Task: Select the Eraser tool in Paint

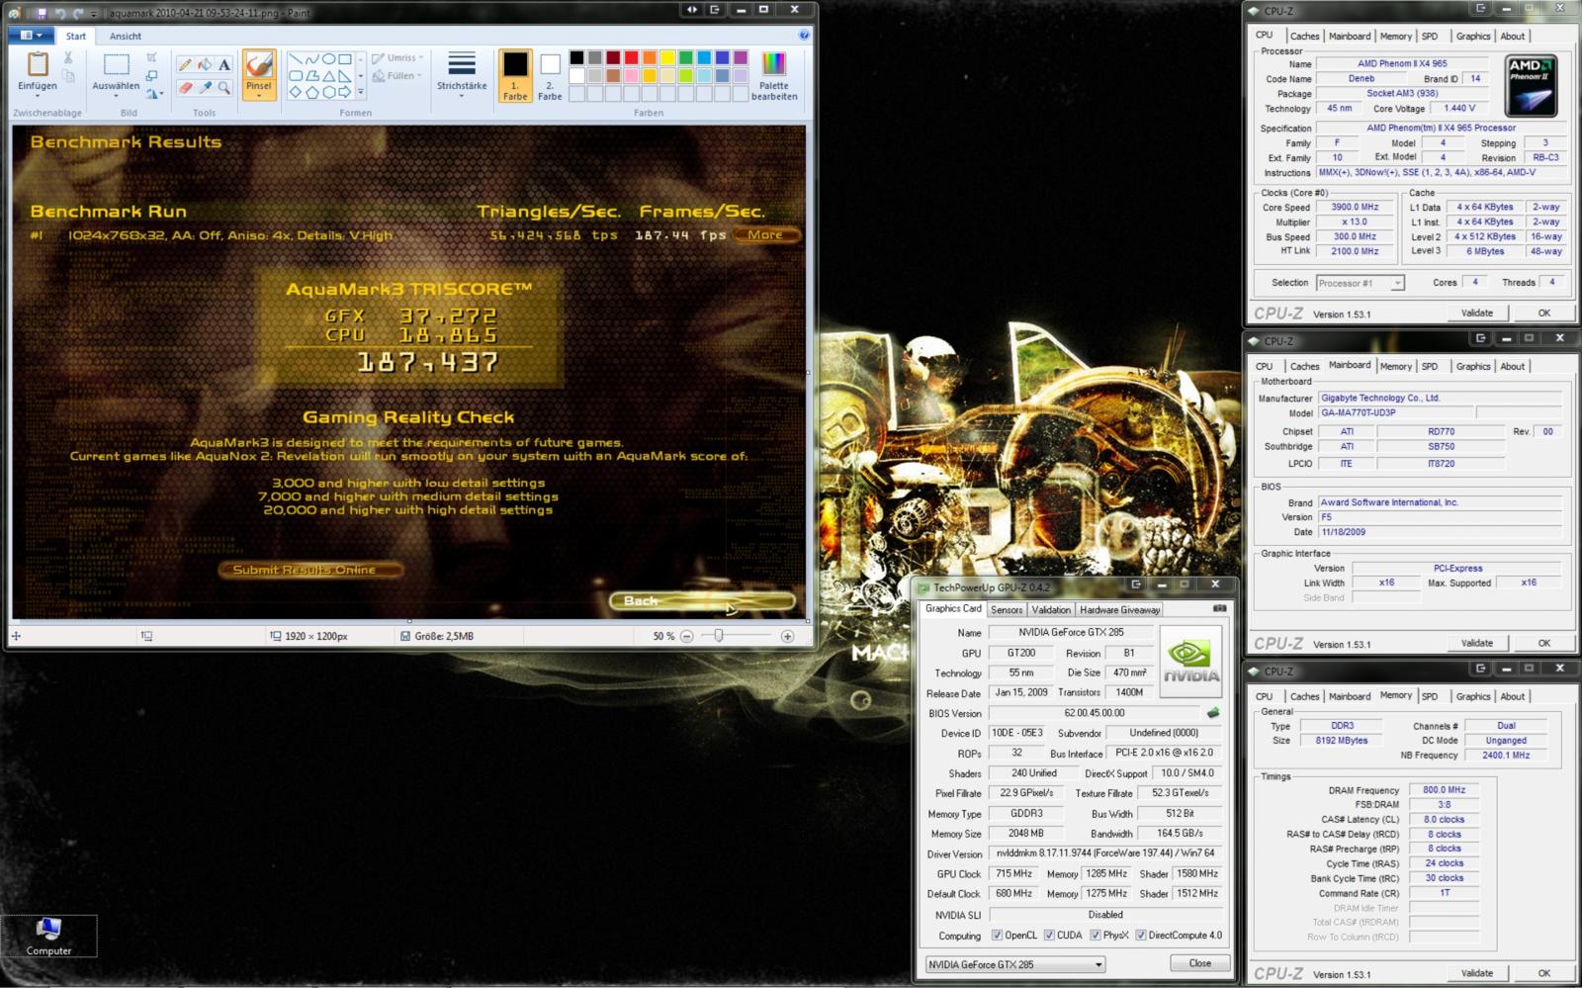Action: coord(185,87)
